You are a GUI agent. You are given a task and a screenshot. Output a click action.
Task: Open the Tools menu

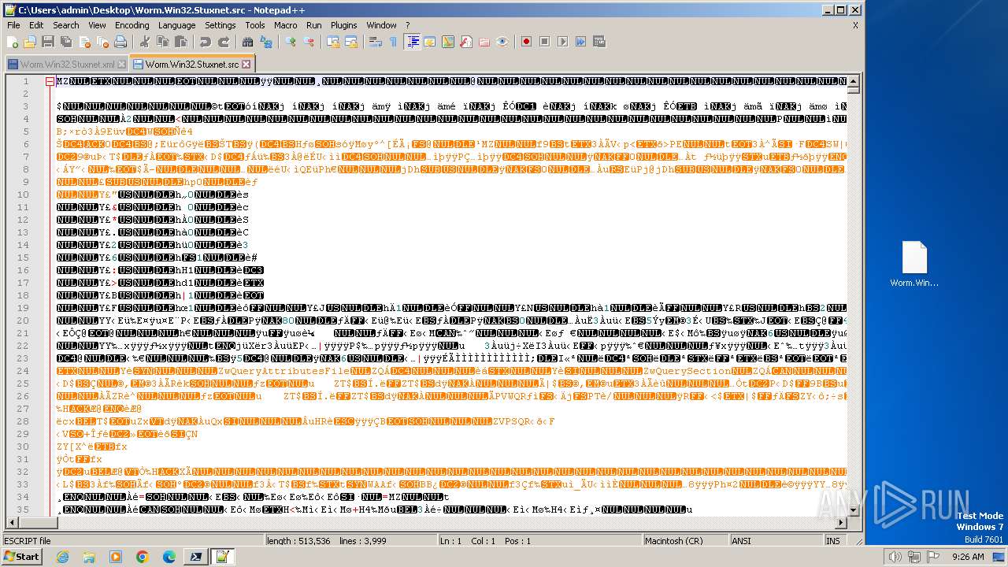coord(255,25)
